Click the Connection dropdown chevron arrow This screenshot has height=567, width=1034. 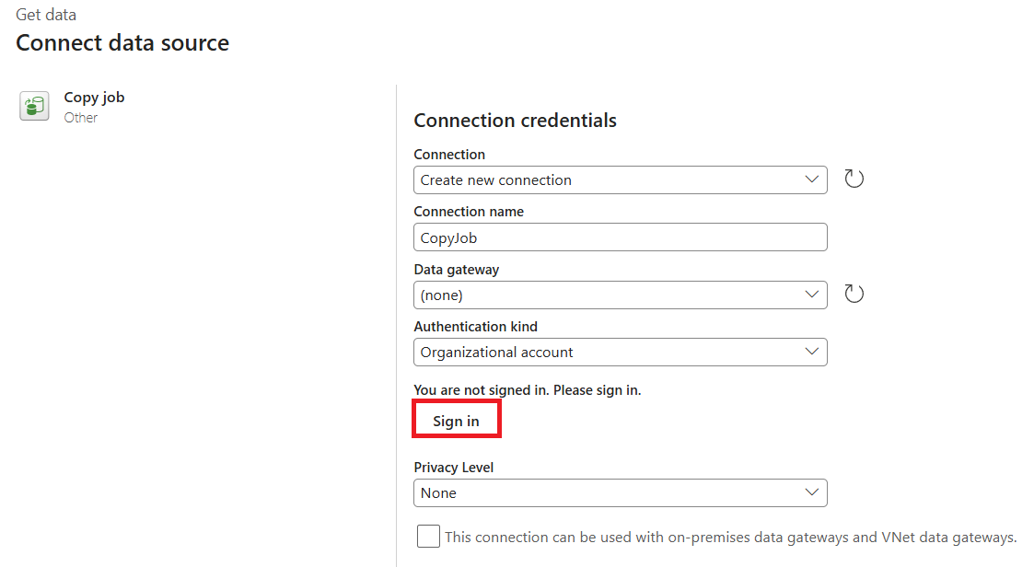[811, 179]
